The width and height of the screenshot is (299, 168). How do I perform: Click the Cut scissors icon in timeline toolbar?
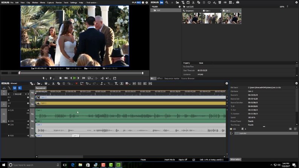[53, 83]
